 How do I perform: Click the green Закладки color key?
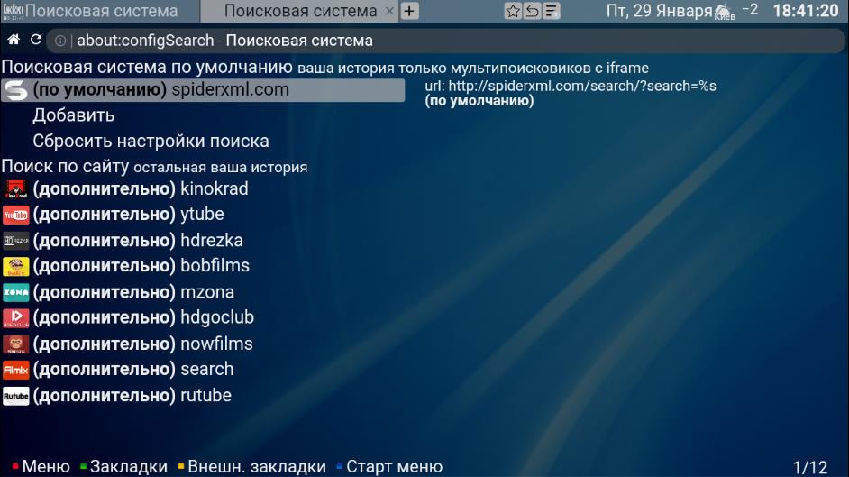pos(83,465)
